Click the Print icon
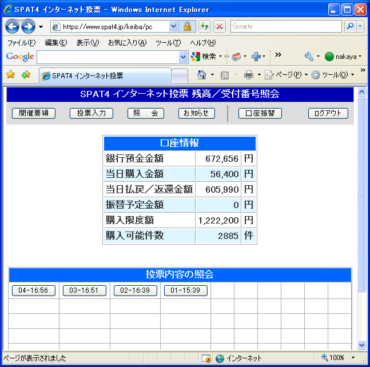 point(248,75)
